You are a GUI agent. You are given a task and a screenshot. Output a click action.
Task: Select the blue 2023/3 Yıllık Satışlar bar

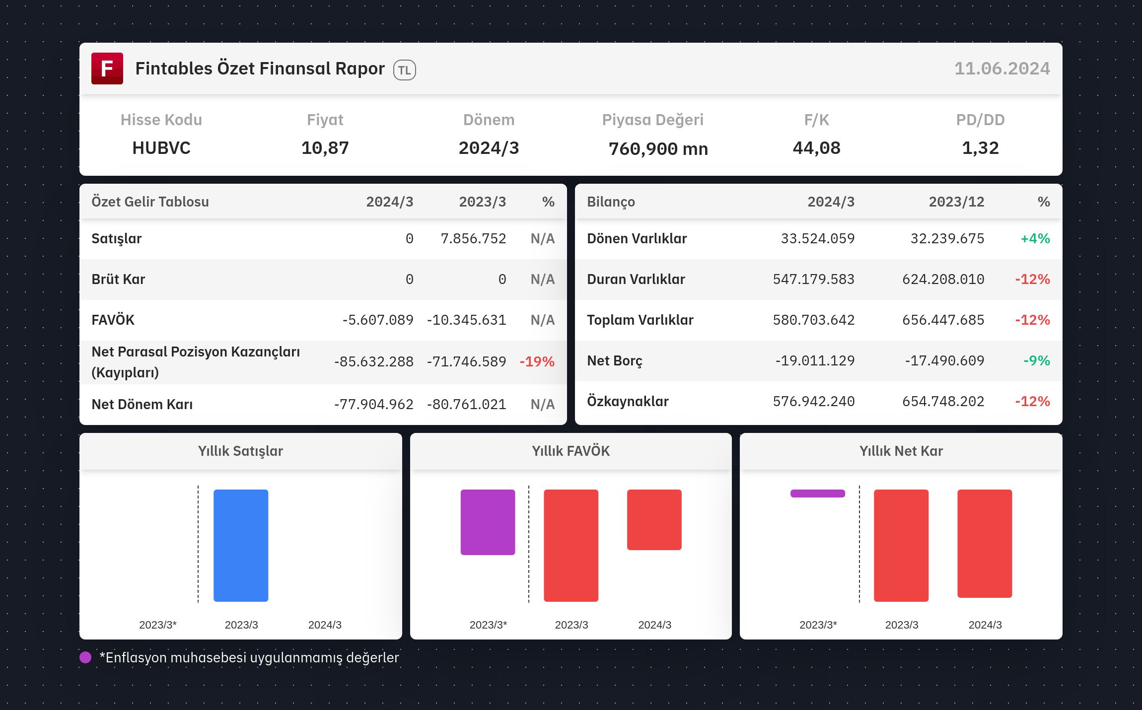click(x=241, y=546)
